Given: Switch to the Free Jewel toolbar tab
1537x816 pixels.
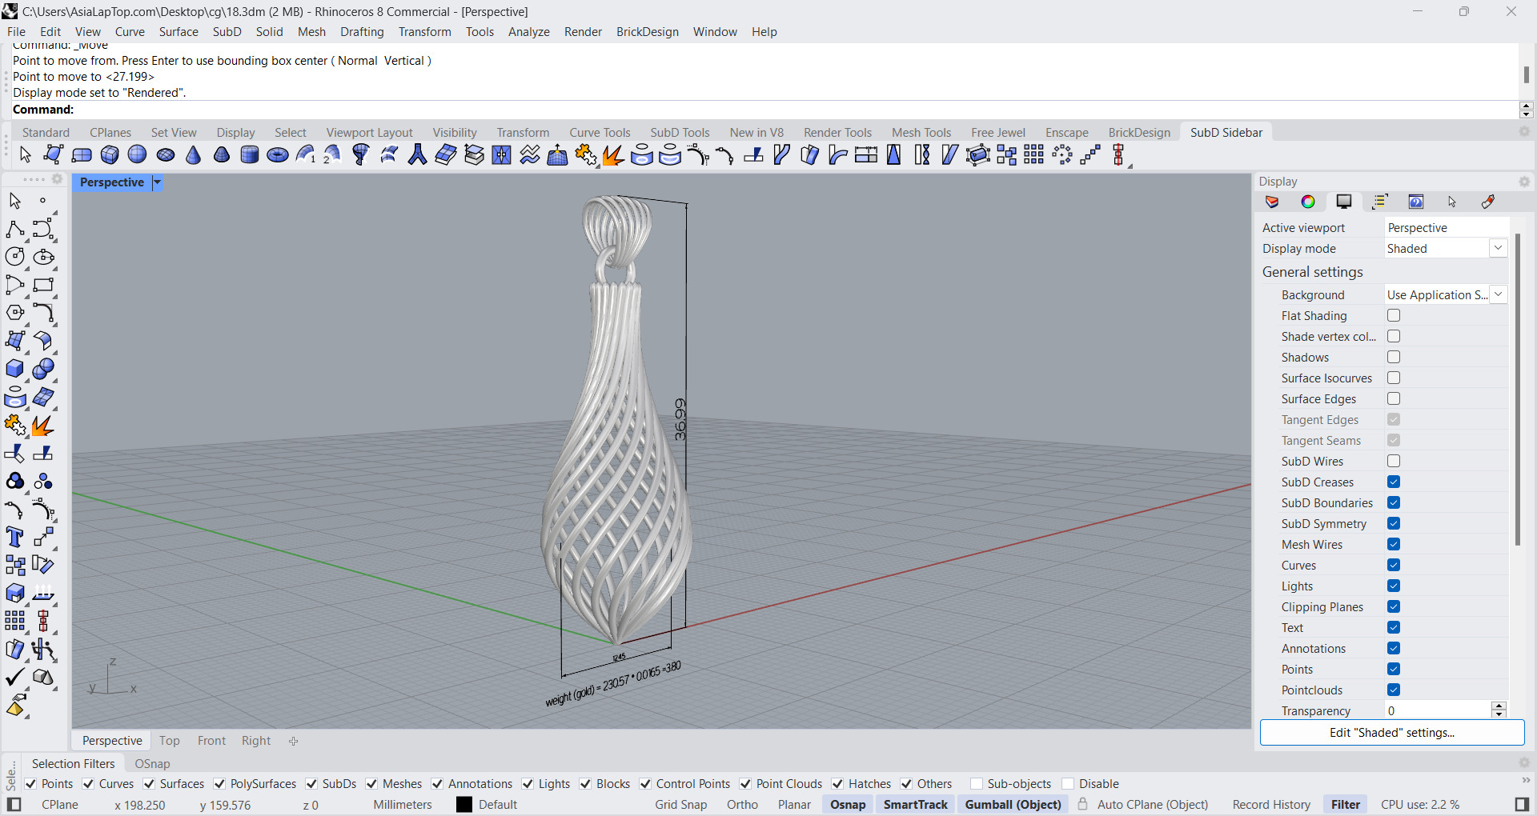Looking at the screenshot, I should point(997,133).
